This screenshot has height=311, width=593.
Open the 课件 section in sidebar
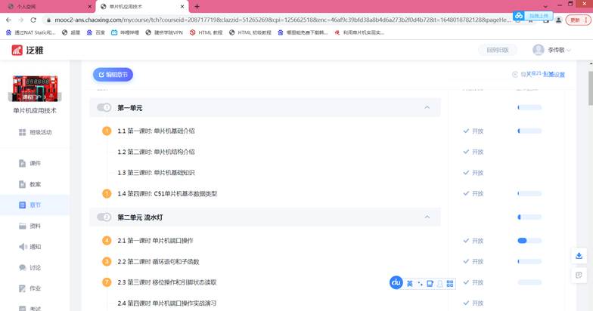coord(29,163)
